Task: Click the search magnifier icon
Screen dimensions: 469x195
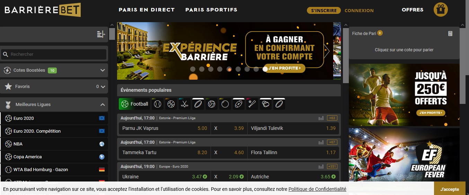Action: [6, 54]
